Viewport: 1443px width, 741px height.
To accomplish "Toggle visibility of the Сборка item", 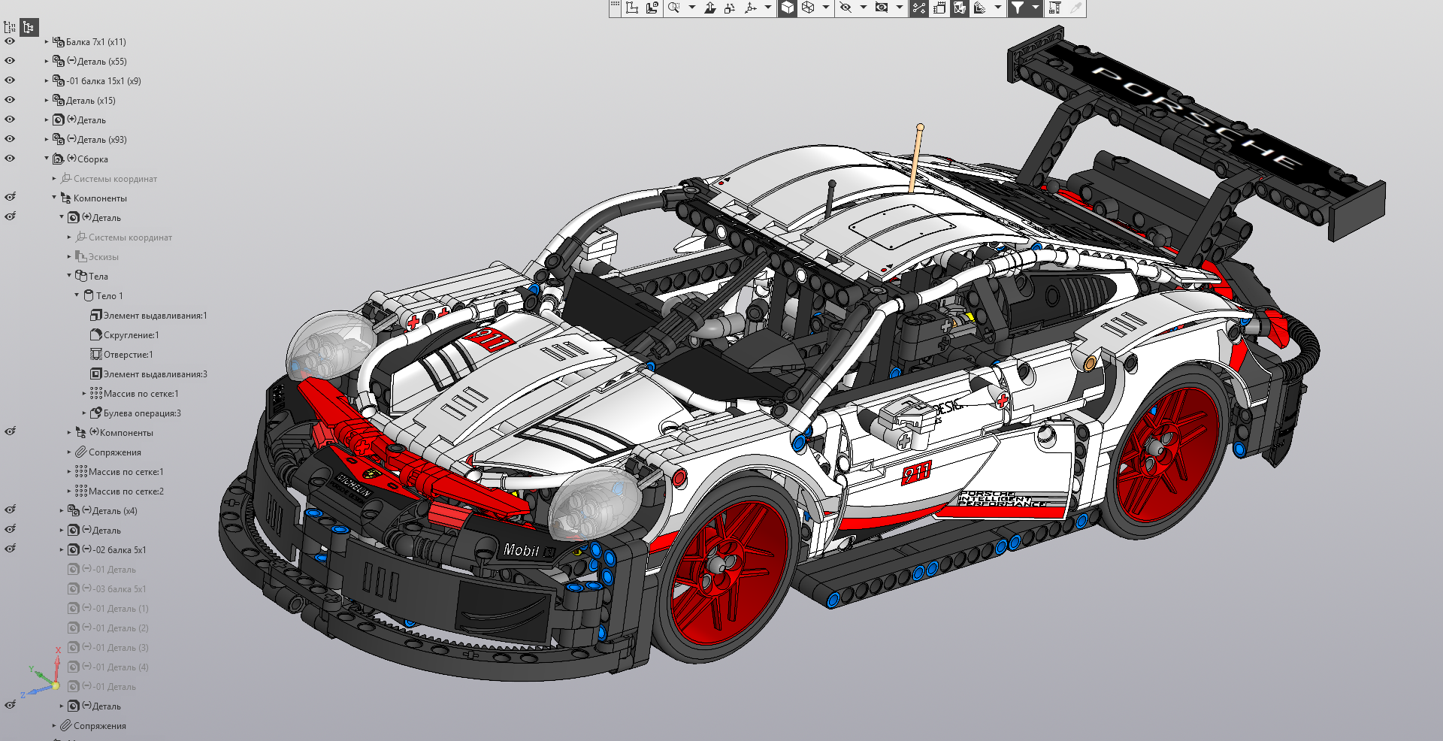I will pyautogui.click(x=10, y=159).
